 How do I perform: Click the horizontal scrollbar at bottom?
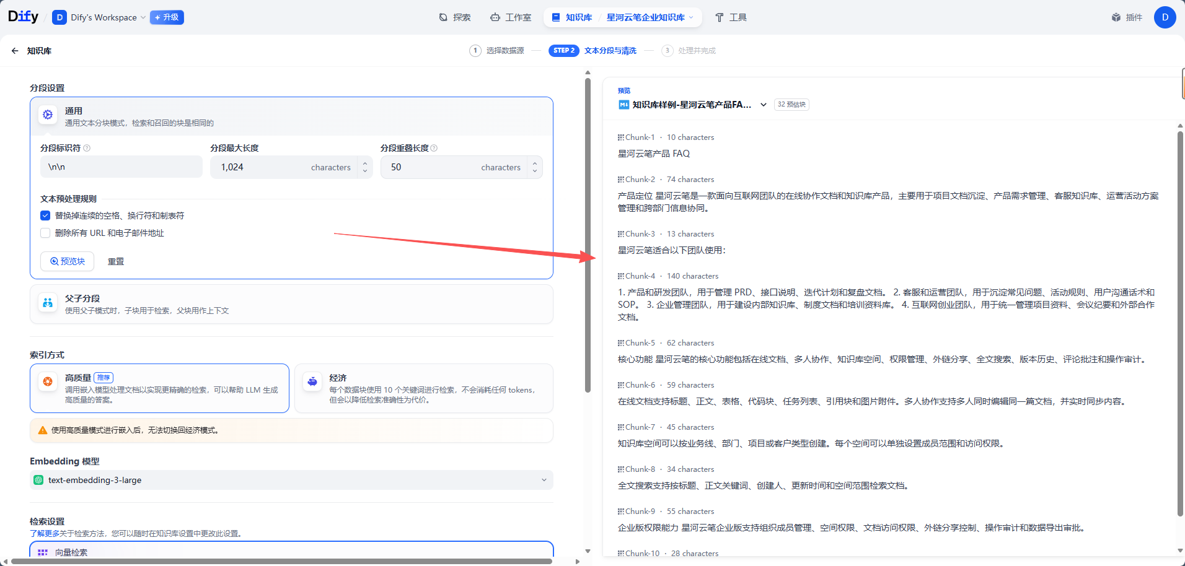tap(281, 562)
